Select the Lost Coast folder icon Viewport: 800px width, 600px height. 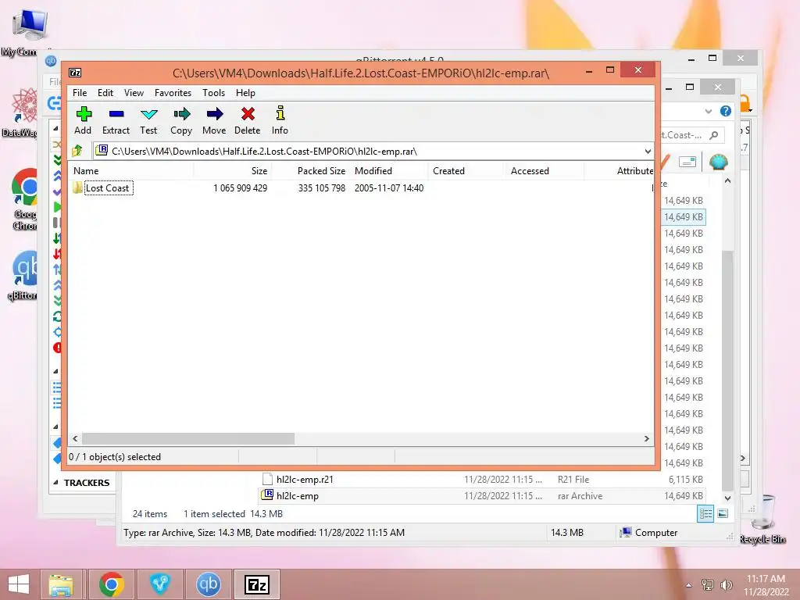(77, 187)
